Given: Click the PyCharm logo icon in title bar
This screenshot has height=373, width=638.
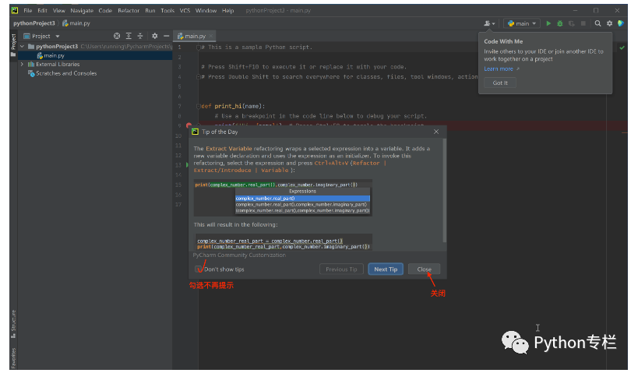Looking at the screenshot, I should coord(15,11).
